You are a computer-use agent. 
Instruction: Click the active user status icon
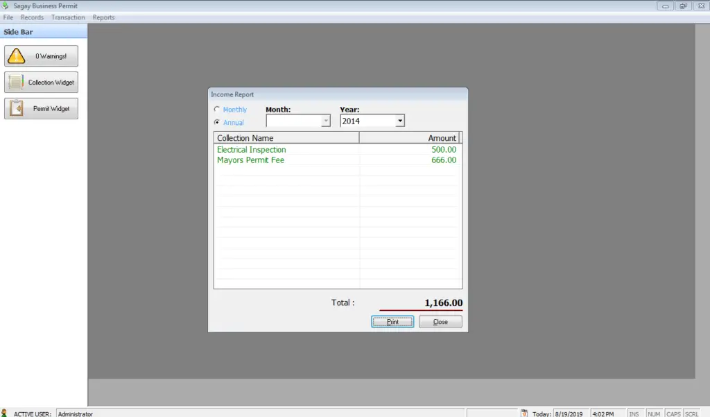6,412
